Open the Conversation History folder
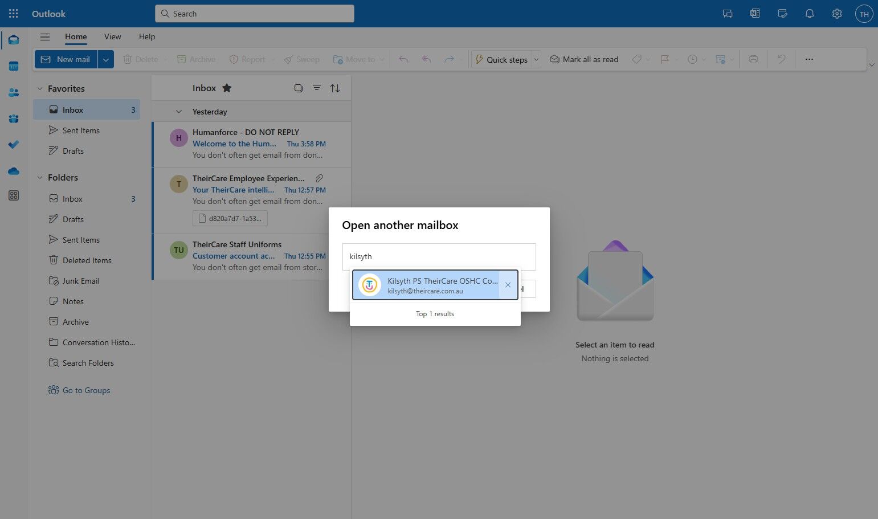 [87, 342]
